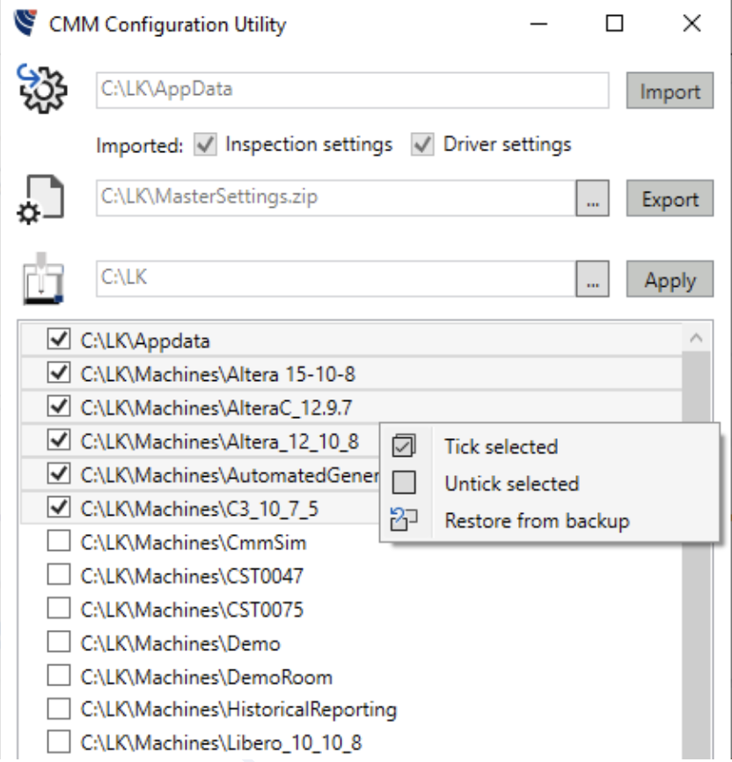Screen dimensions: 732x762
Task: Select the C:\LK\Machines\Demo row text
Action: point(180,644)
